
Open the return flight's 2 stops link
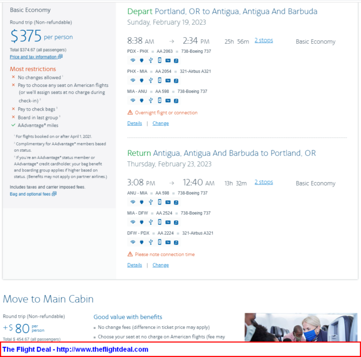pyautogui.click(x=263, y=182)
